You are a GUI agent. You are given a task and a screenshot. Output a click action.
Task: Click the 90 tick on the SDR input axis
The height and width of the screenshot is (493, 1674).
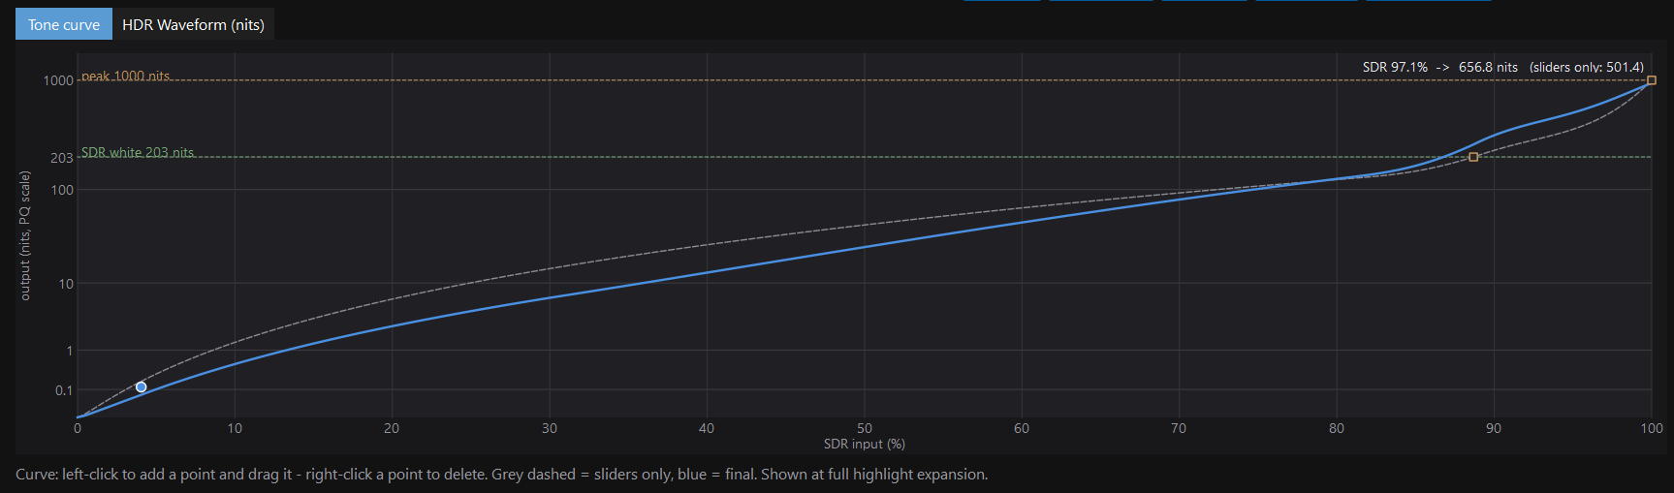pos(1494,428)
